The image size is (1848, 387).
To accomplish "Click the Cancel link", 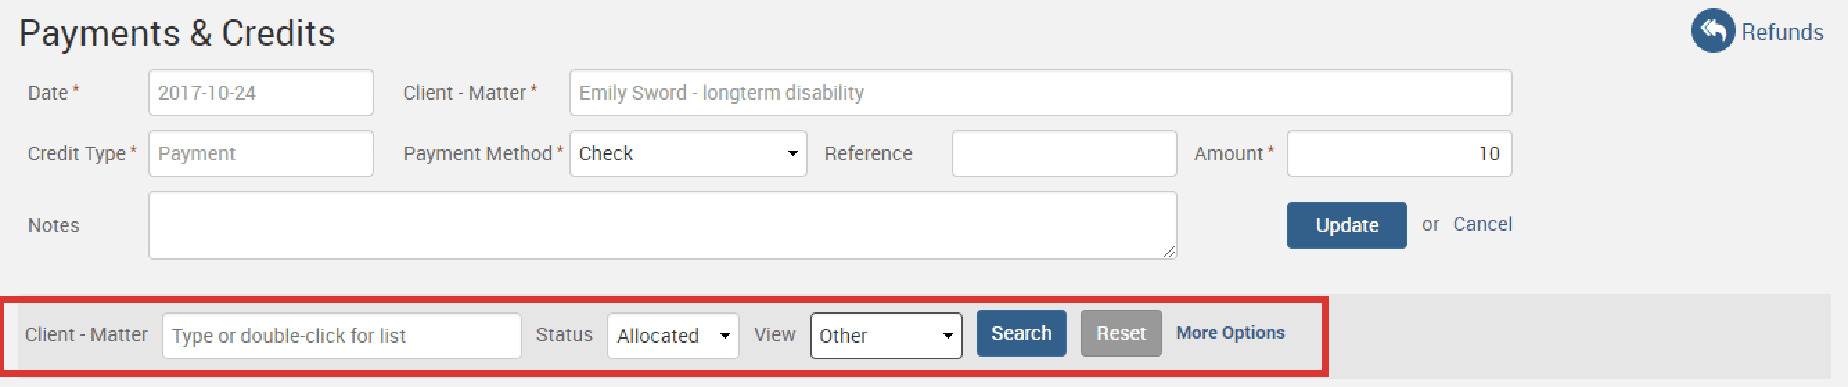I will click(1482, 225).
